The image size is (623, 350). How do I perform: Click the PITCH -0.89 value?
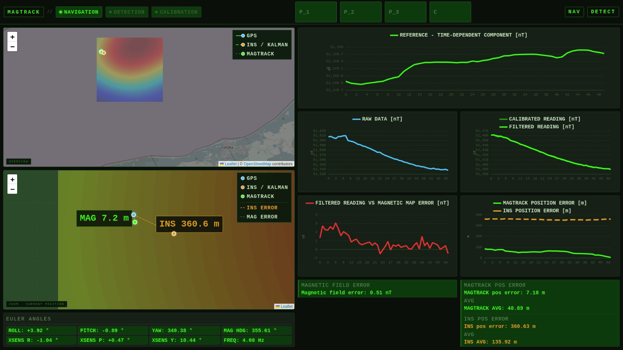(x=113, y=331)
